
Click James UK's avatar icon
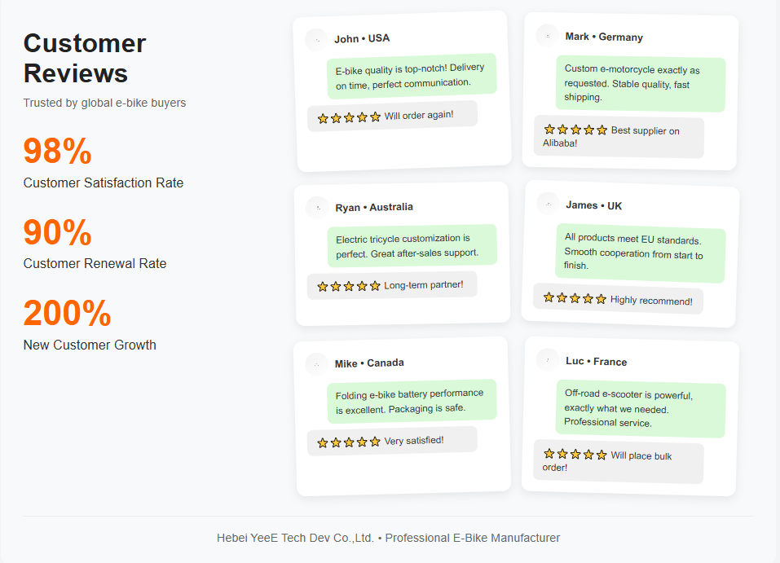[x=549, y=204]
